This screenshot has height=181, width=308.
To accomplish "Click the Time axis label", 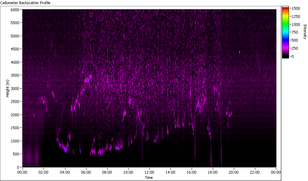I will click(149, 177).
